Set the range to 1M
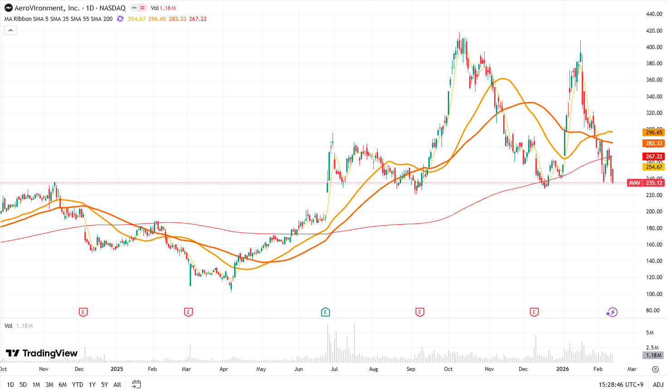Screen dimensions: 667x390 click(36, 385)
